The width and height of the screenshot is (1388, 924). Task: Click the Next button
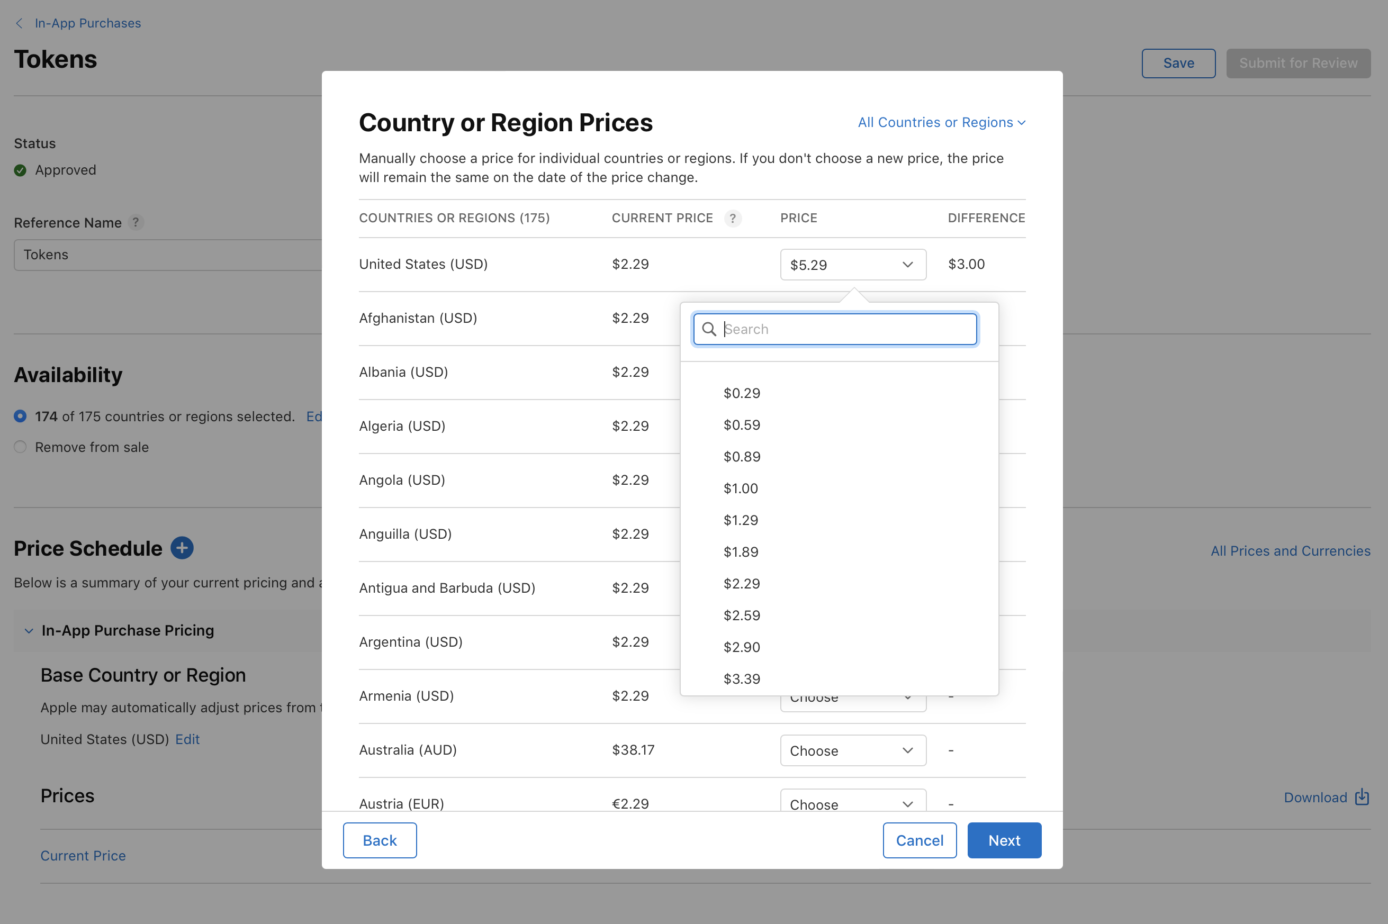(1004, 840)
